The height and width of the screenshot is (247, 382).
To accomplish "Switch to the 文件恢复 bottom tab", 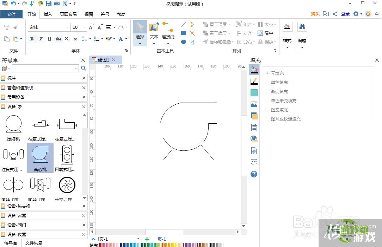I will click(x=34, y=243).
